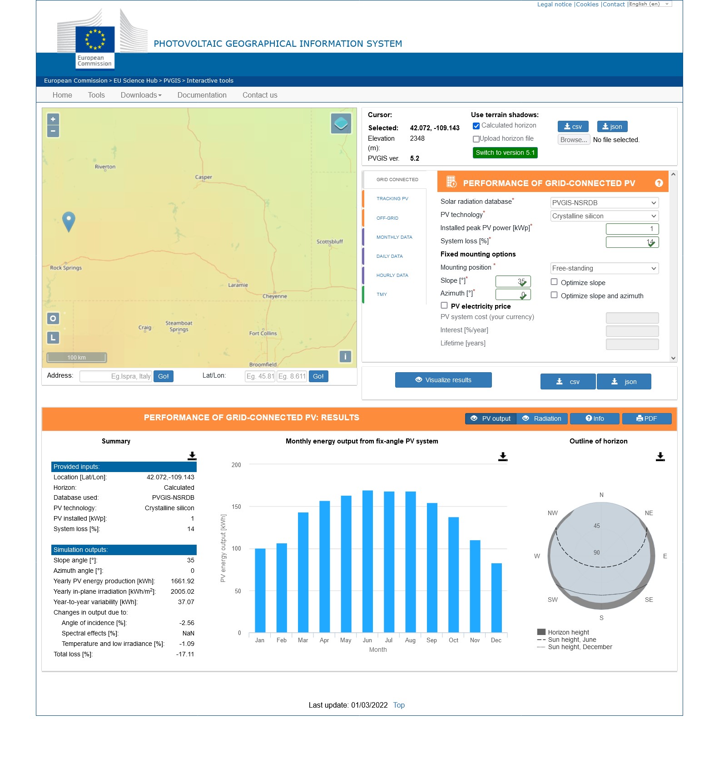Click the map info 'i' icon
Viewport: 719px width, 768px height.
[x=345, y=357]
